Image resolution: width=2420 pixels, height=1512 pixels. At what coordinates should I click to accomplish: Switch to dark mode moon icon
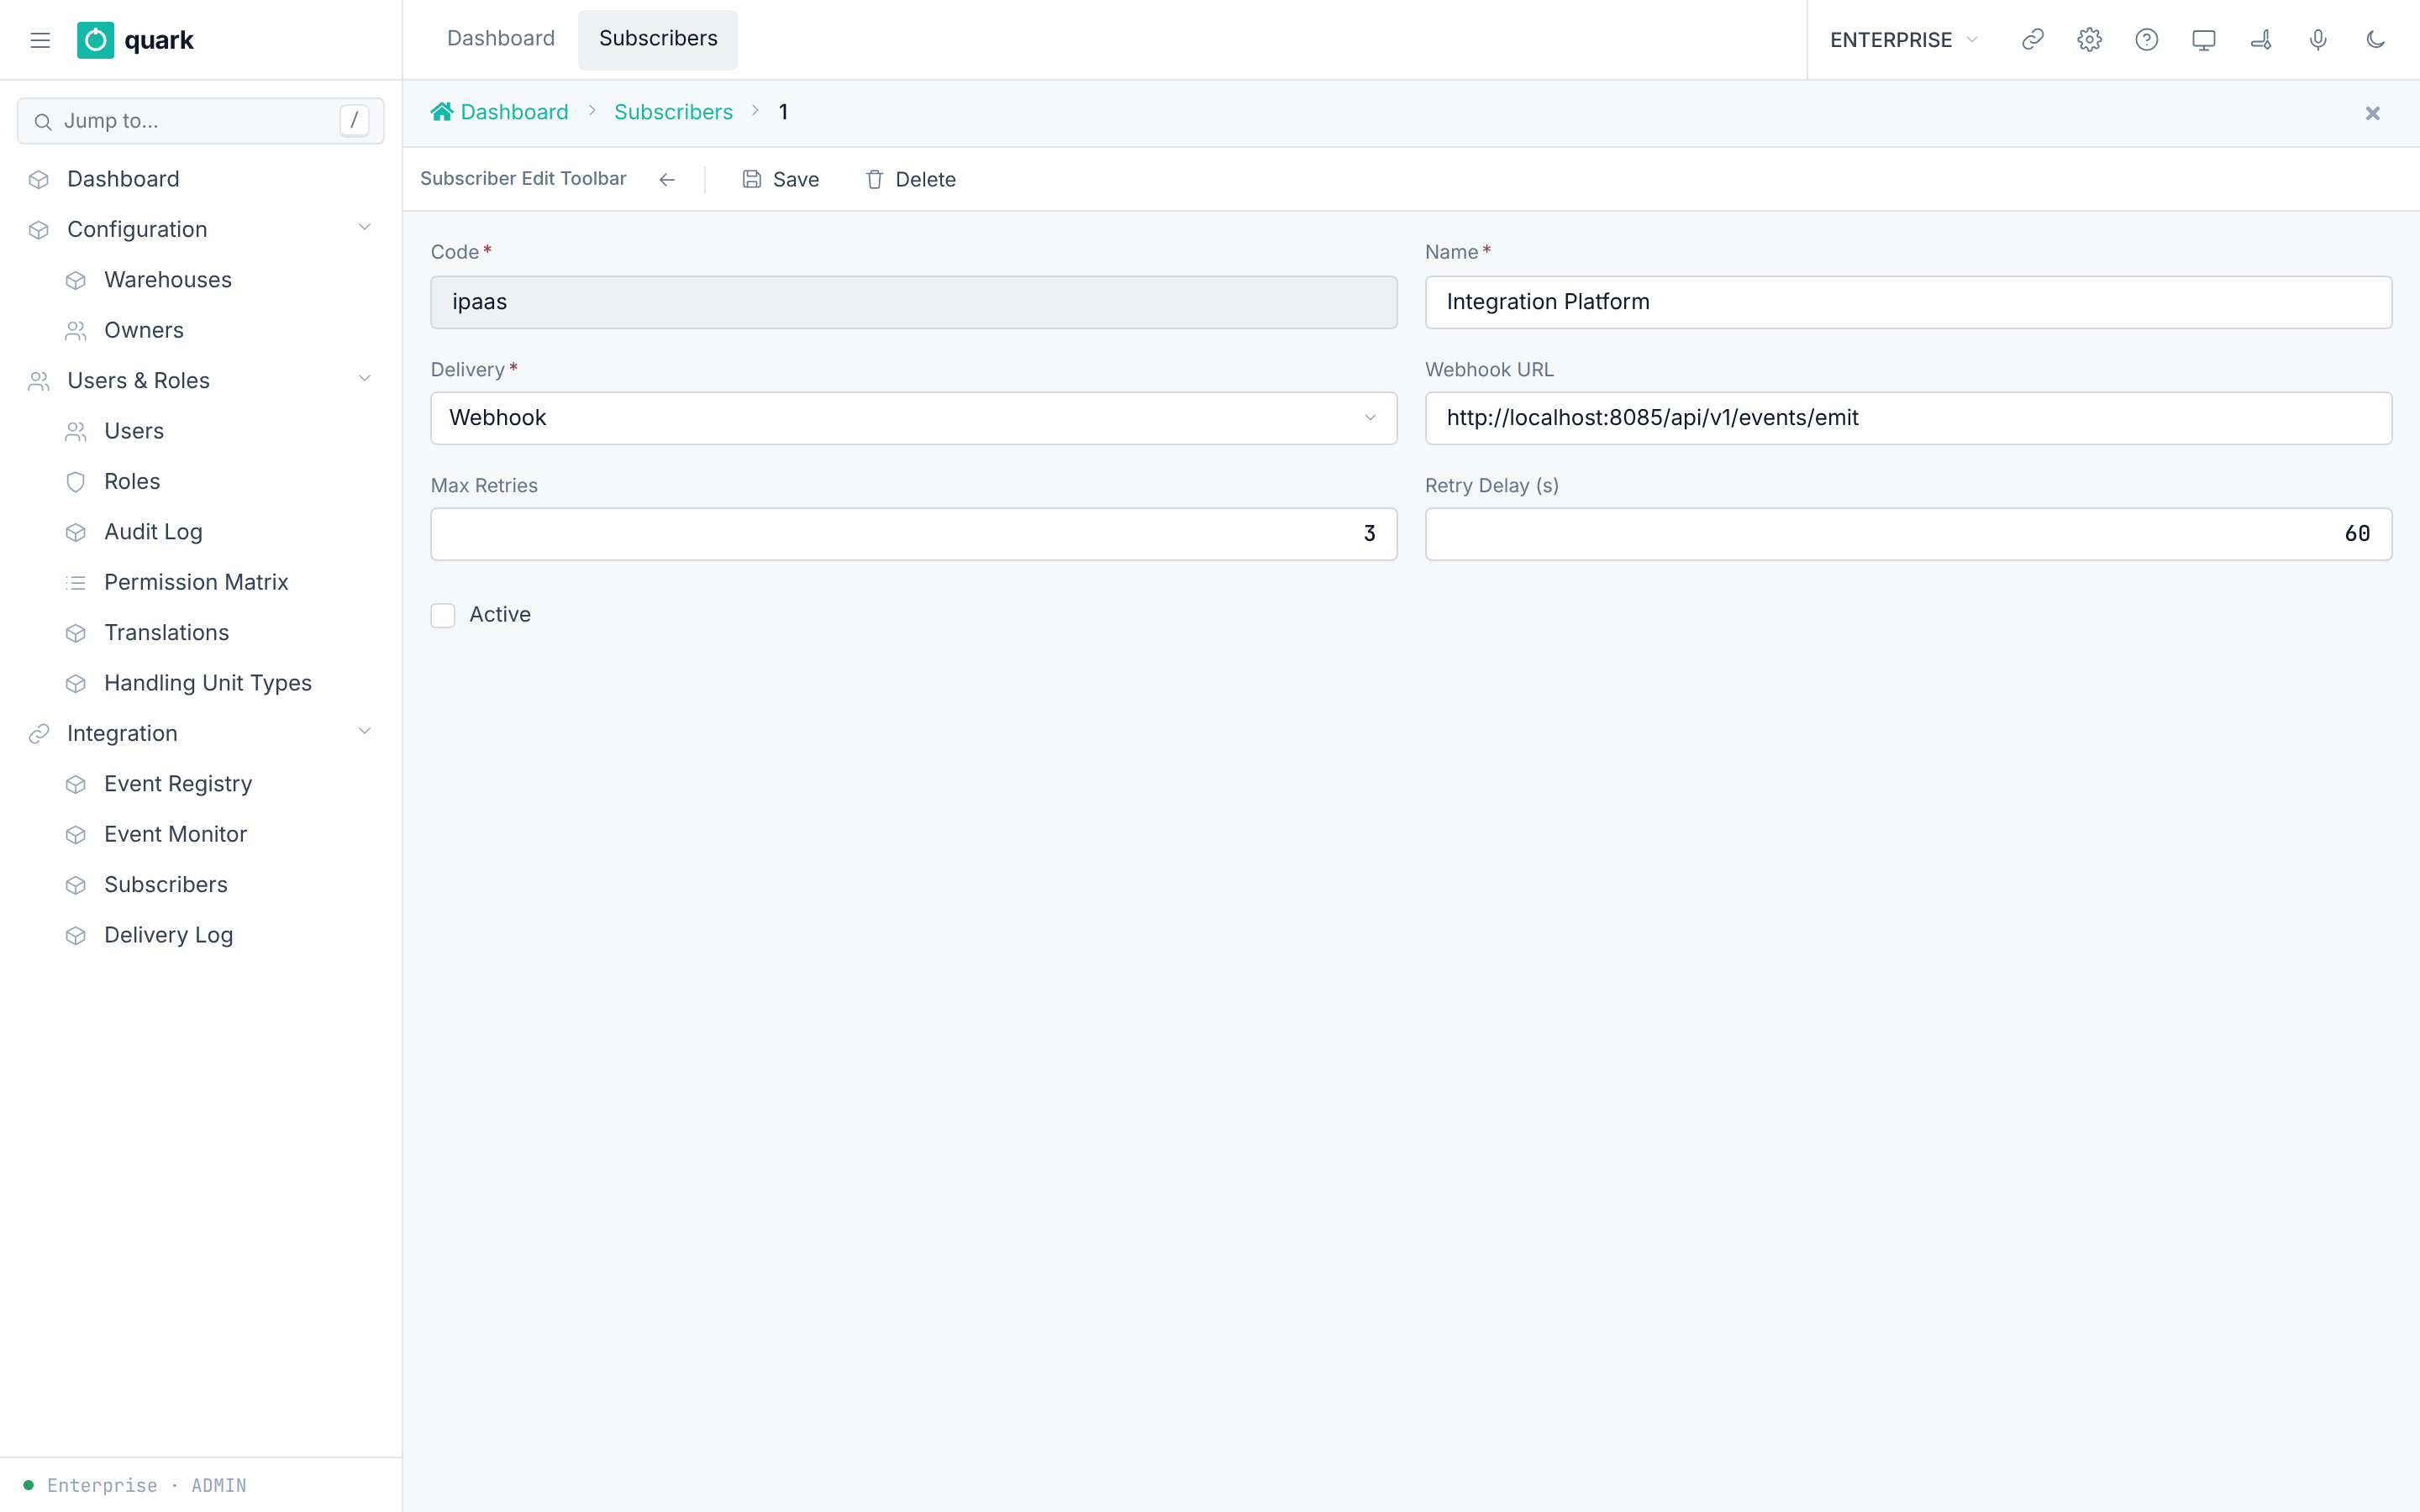point(2375,40)
